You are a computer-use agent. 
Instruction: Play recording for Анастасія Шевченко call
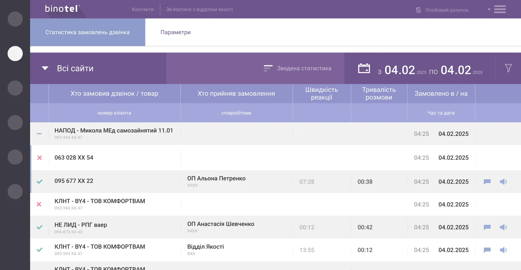503,227
